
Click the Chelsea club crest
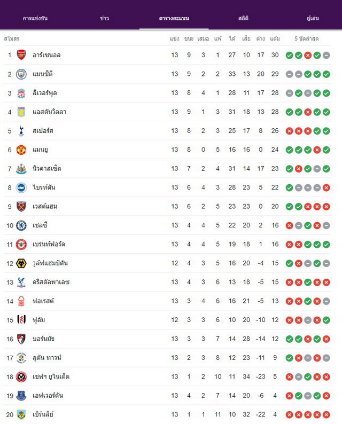[x=21, y=225]
